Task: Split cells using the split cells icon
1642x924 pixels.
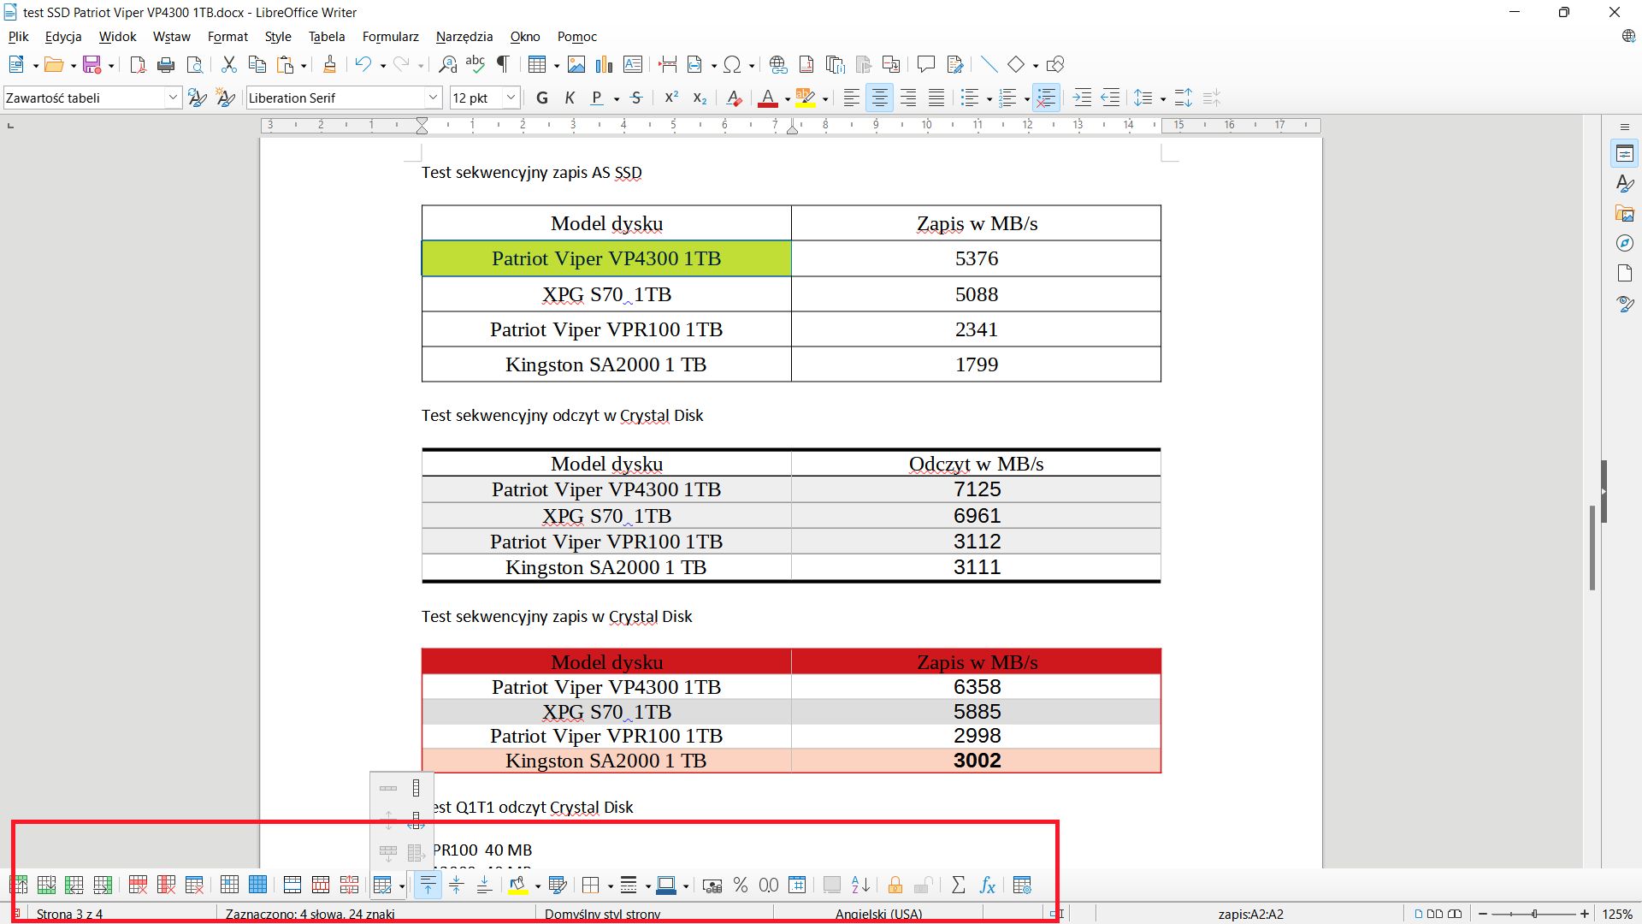Action: point(321,885)
